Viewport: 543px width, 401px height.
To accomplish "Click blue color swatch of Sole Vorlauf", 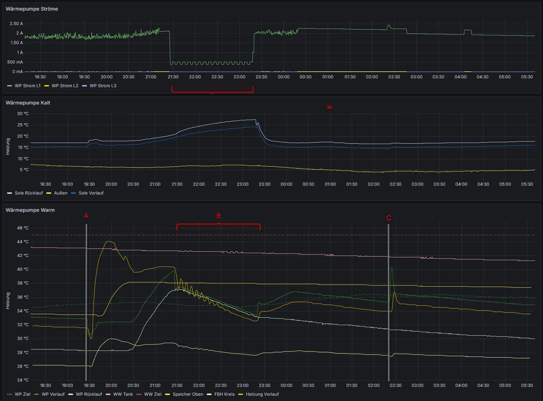I will [x=73, y=193].
